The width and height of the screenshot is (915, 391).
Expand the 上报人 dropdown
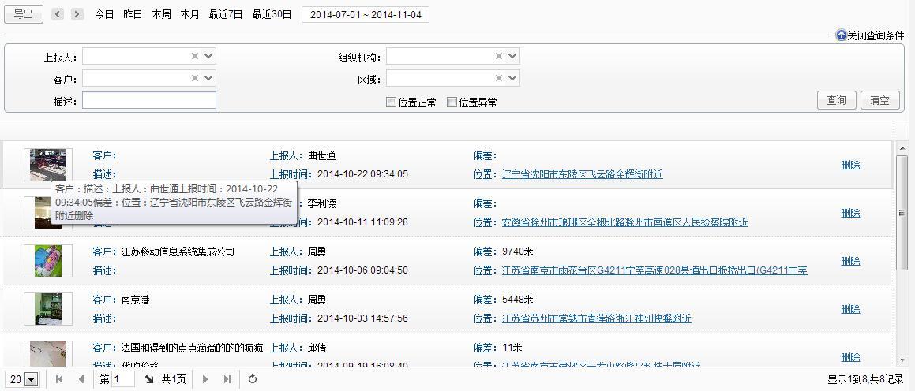point(209,56)
